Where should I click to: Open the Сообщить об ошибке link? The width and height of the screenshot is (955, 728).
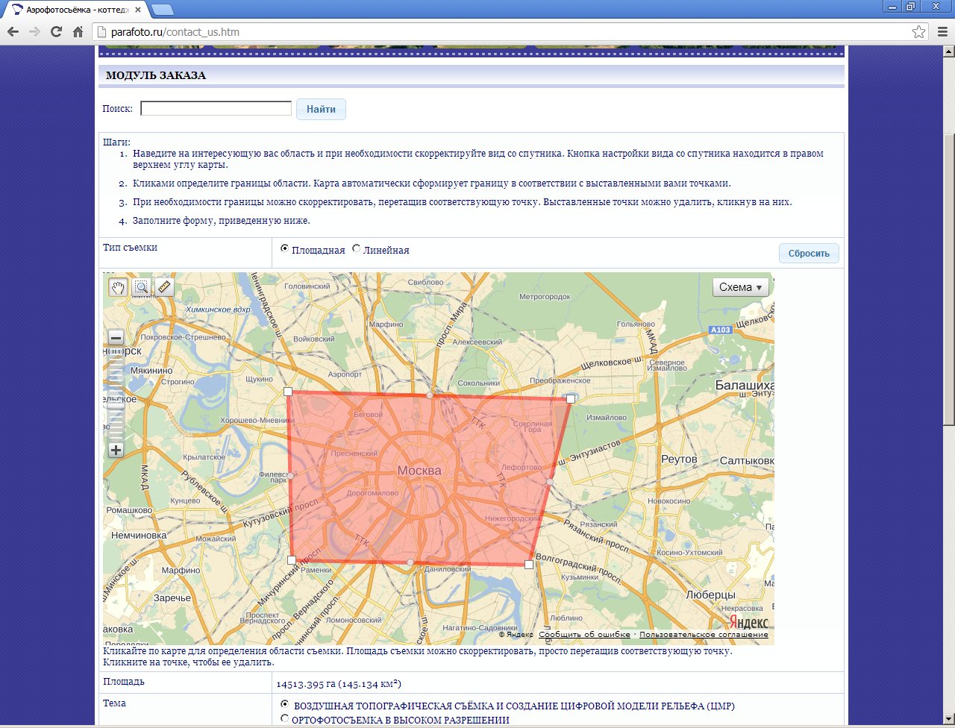coord(583,635)
